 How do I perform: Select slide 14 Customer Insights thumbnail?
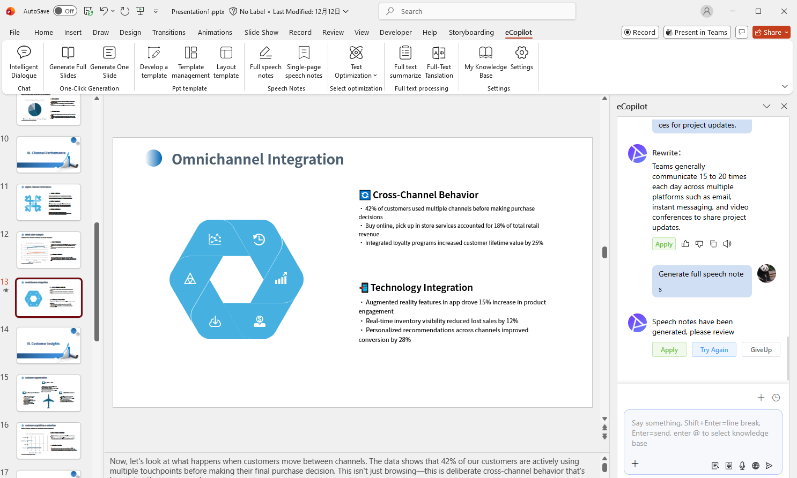coord(48,345)
